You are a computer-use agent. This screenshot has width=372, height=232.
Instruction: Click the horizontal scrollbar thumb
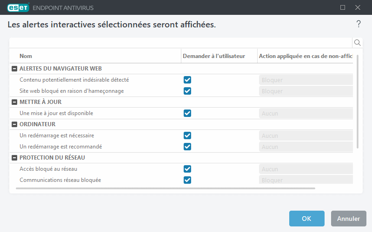(x=166, y=188)
